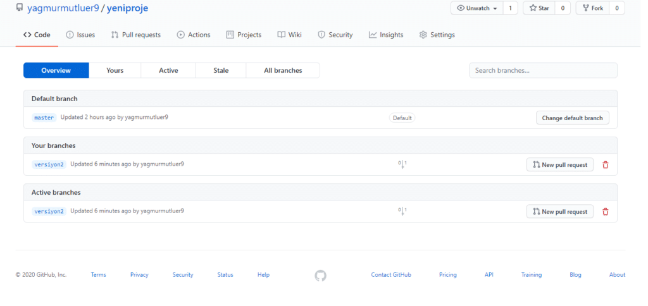Open repository Settings tab

tap(437, 35)
